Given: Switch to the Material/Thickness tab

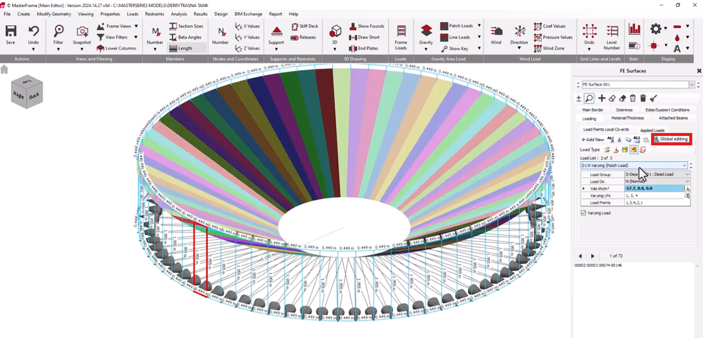Looking at the screenshot, I should (x=627, y=118).
